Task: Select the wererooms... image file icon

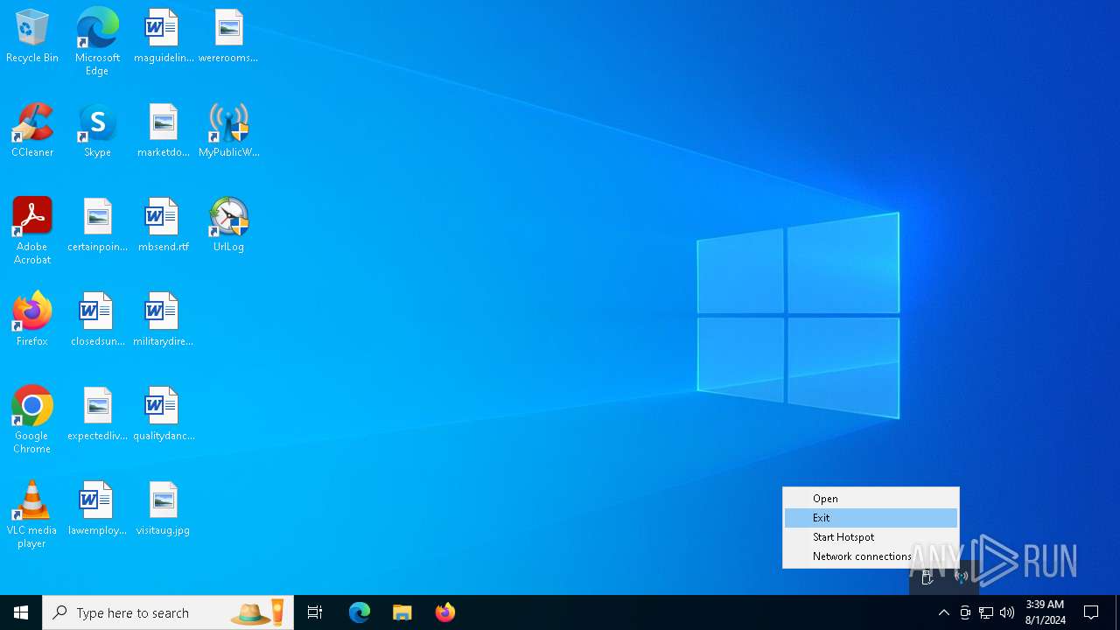Action: click(x=228, y=37)
